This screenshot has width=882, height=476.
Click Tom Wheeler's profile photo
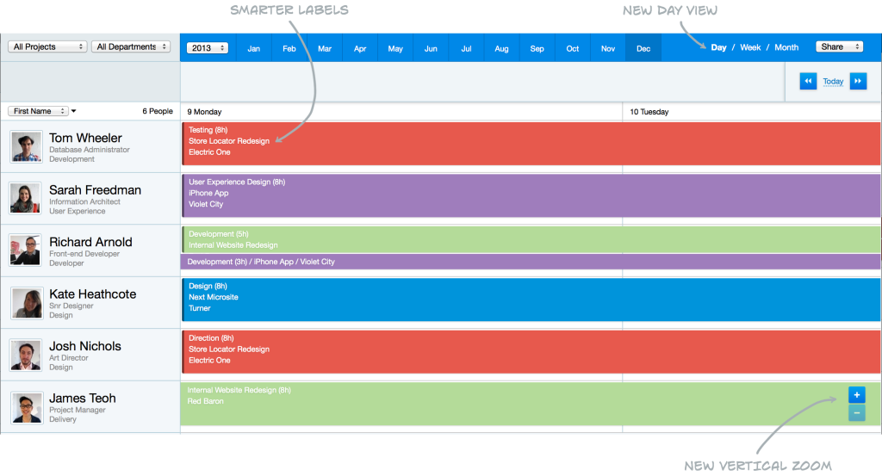coord(26,146)
